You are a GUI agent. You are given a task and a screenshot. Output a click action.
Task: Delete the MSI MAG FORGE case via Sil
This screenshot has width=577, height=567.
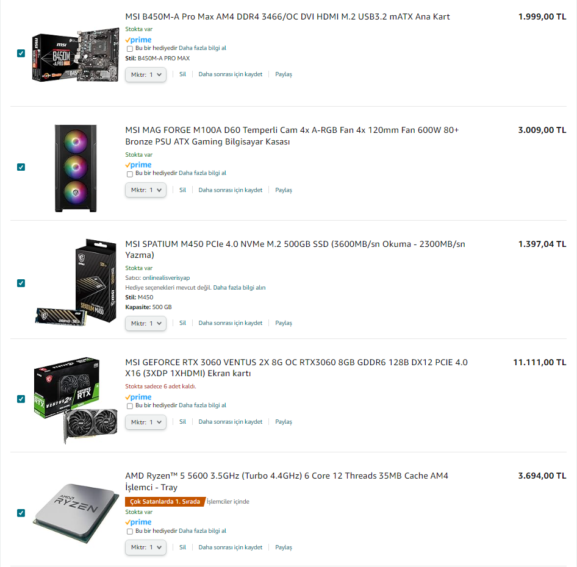(x=182, y=190)
